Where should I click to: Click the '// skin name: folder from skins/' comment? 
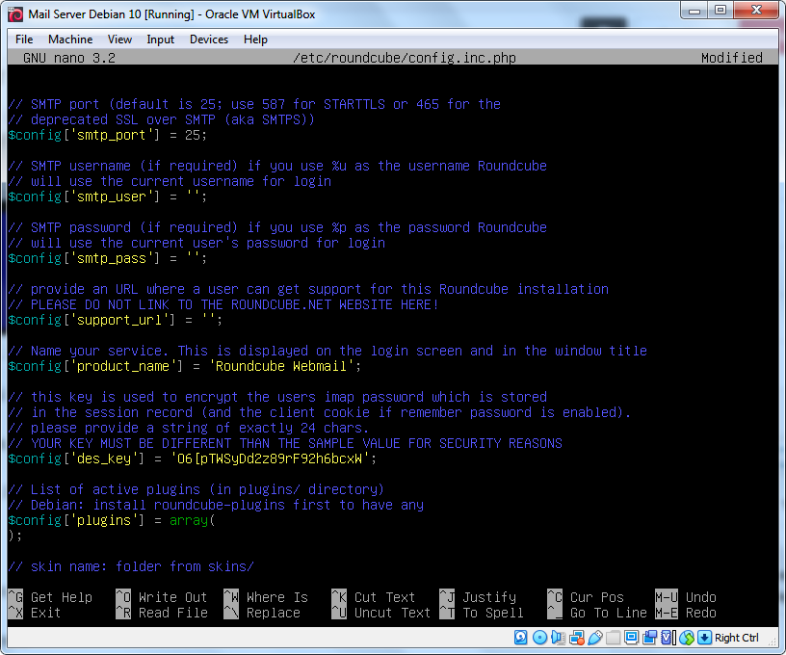[x=131, y=566]
